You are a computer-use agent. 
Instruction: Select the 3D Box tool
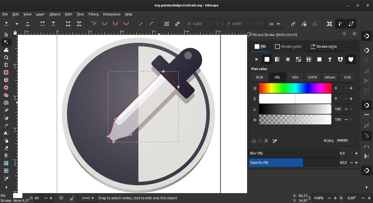pyautogui.click(x=6, y=80)
